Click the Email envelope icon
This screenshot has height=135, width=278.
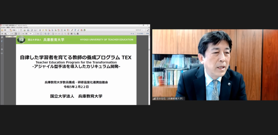pyautogui.click(x=35, y=30)
